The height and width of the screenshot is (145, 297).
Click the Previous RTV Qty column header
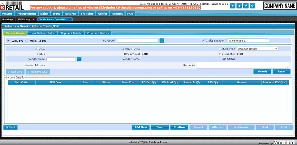point(274,83)
